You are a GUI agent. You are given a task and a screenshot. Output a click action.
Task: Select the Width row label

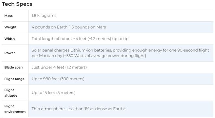[9, 39]
